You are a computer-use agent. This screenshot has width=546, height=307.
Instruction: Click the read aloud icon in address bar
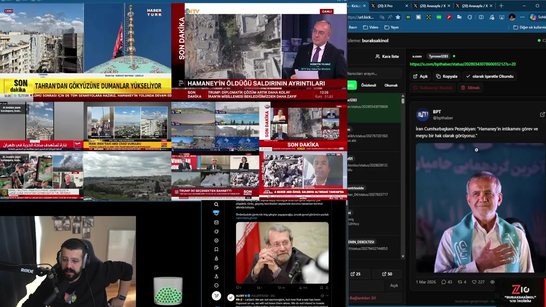[x=389, y=17]
